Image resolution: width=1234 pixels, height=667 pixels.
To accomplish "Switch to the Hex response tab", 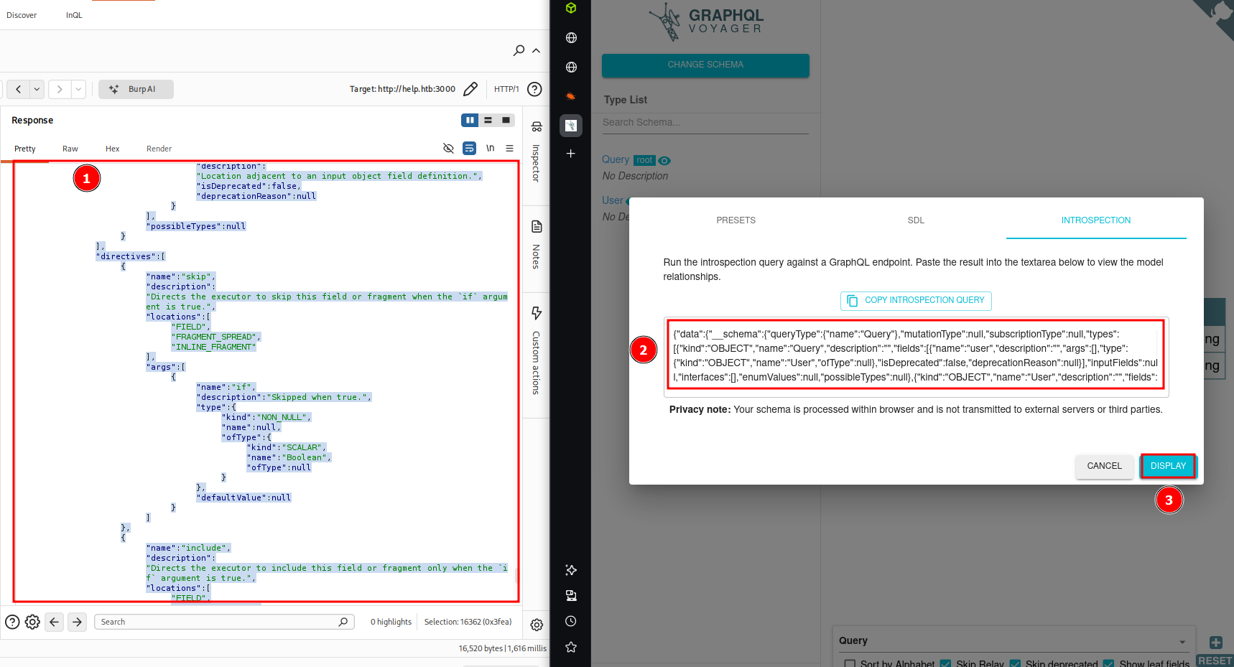I will (113, 149).
